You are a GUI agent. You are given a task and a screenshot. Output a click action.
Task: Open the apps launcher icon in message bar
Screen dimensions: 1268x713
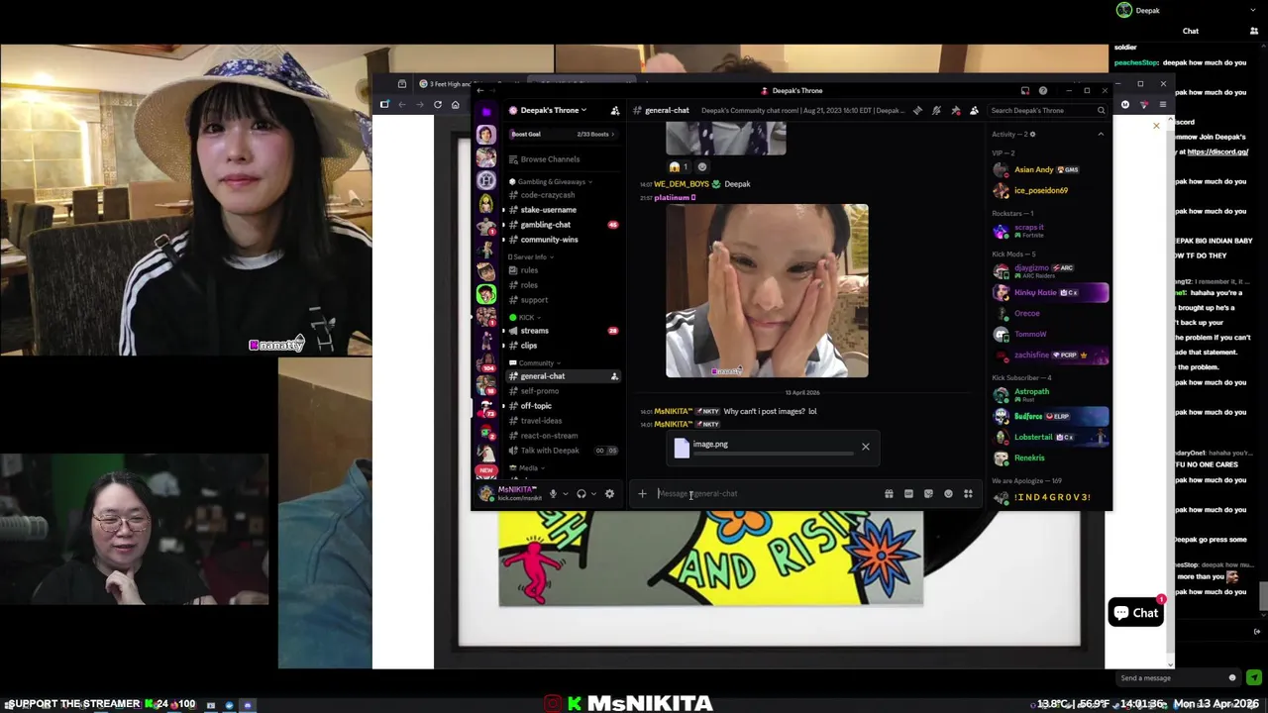968,493
